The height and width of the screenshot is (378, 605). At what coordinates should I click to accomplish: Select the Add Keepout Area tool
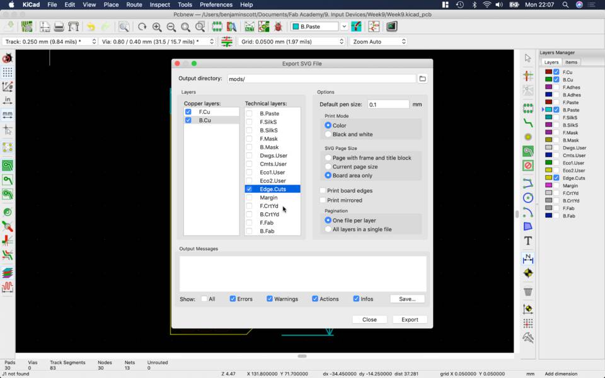click(x=528, y=166)
